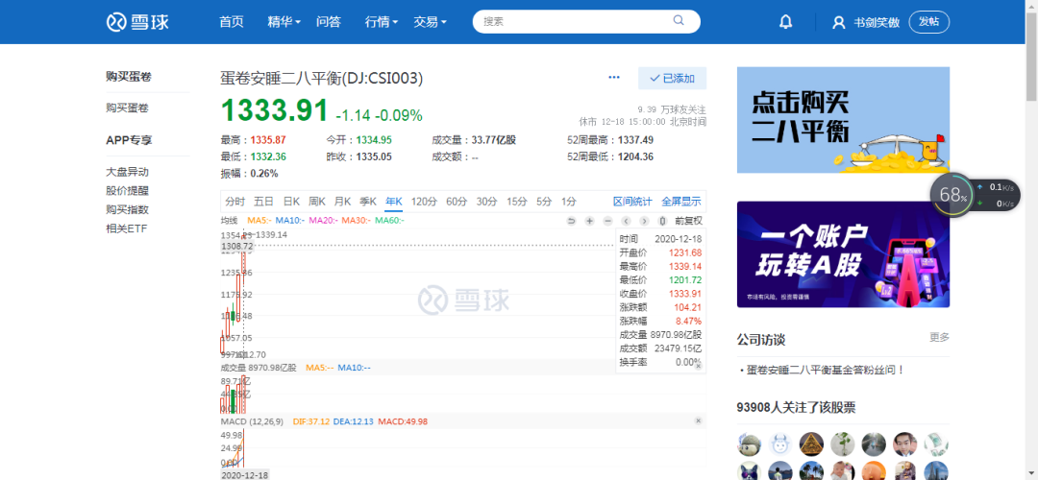Screen dimensions: 1038x480
Task: Click the MA20 moving average label
Action: tap(323, 220)
